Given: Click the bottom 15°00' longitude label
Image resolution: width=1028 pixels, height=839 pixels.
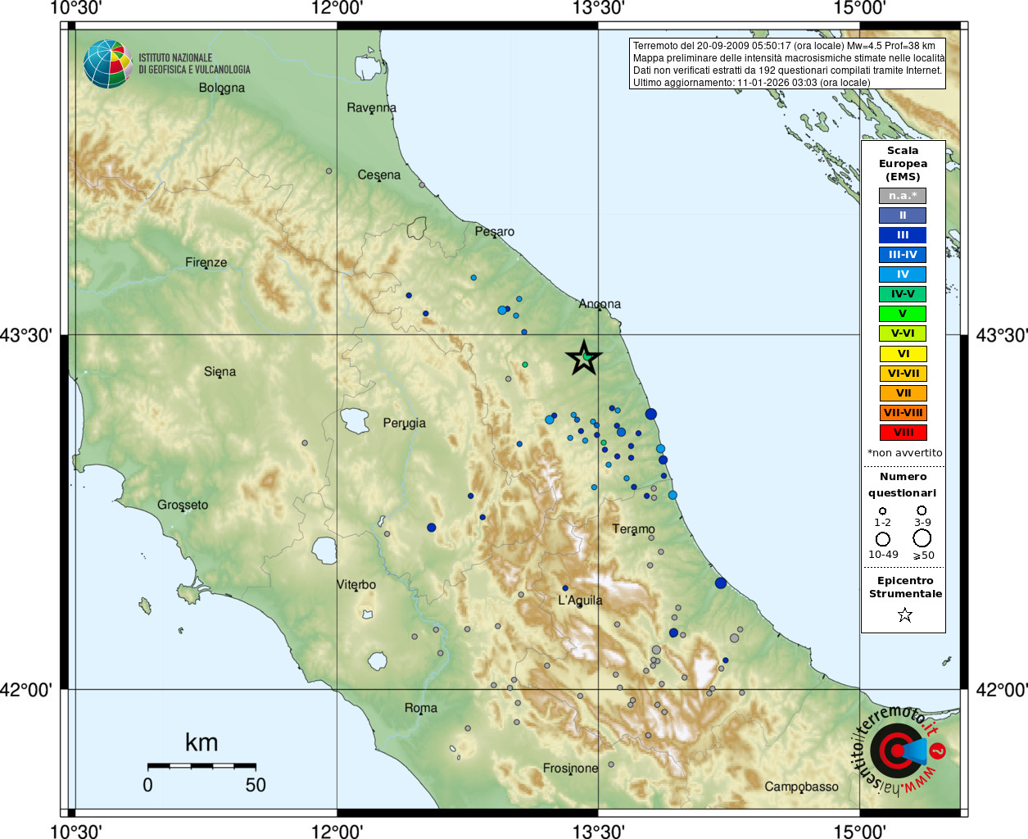Looking at the screenshot, I should click(x=859, y=832).
